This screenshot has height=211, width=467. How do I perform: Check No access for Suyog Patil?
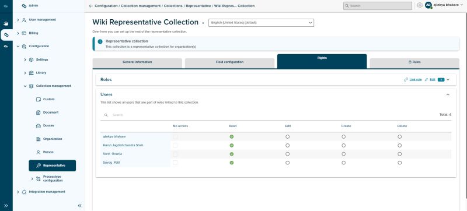point(175,163)
